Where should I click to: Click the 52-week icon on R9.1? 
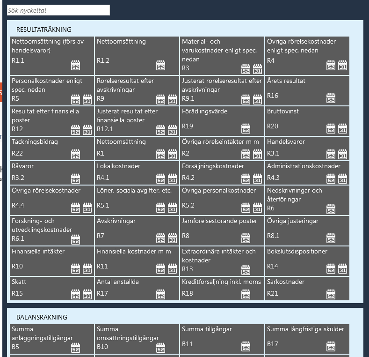[246, 99]
